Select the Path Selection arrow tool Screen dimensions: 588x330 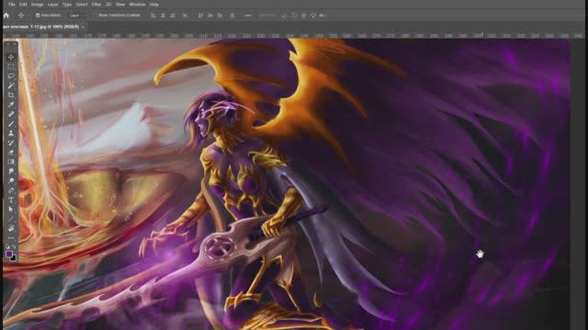point(11,209)
